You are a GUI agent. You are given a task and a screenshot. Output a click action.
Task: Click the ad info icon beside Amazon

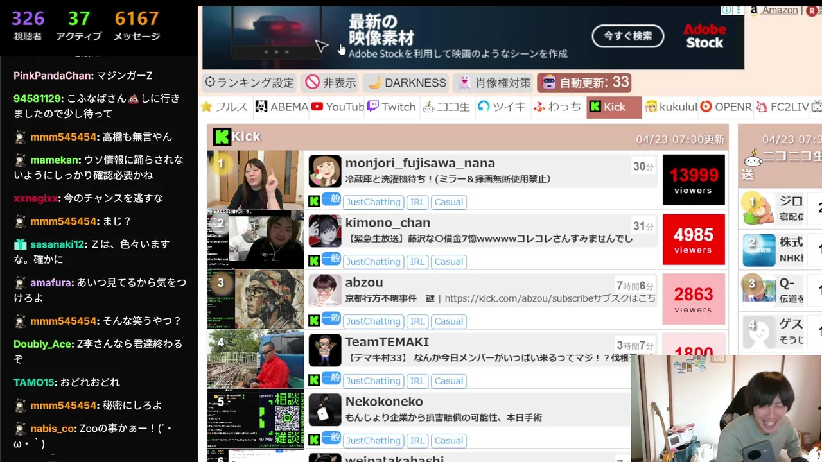[x=726, y=10]
